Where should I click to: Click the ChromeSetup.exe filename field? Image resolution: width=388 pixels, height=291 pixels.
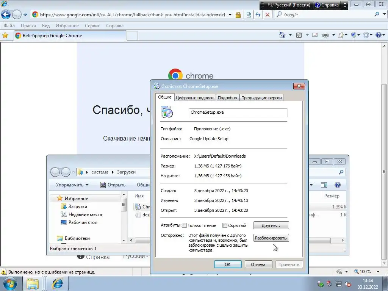tap(238, 112)
